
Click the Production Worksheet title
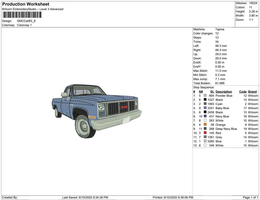[26, 4]
